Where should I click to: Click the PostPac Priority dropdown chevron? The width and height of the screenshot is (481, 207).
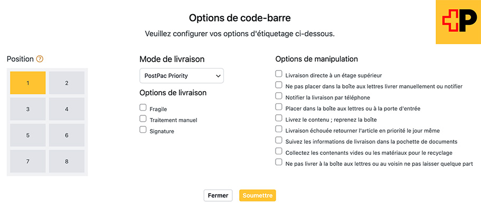click(218, 76)
